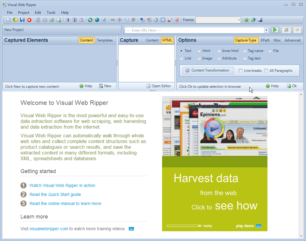This screenshot has height=241, width=306.
Task: Click the checklist icon with red checkmarks
Action: [x=38, y=20]
